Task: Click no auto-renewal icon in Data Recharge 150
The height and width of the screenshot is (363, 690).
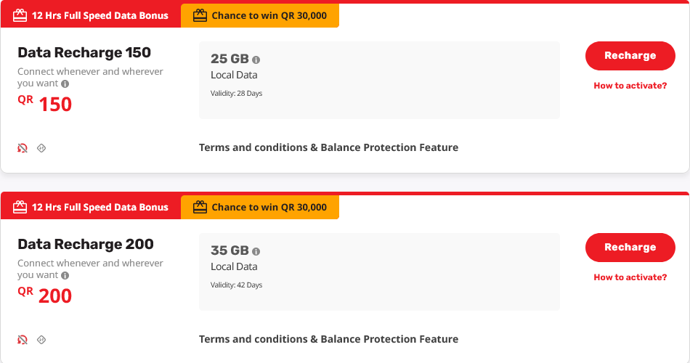Action: coord(23,148)
